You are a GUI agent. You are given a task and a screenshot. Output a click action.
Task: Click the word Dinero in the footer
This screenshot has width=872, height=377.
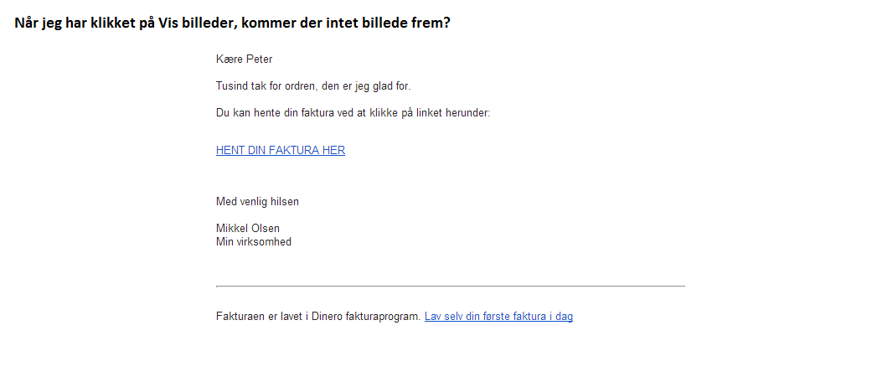pyautogui.click(x=327, y=317)
